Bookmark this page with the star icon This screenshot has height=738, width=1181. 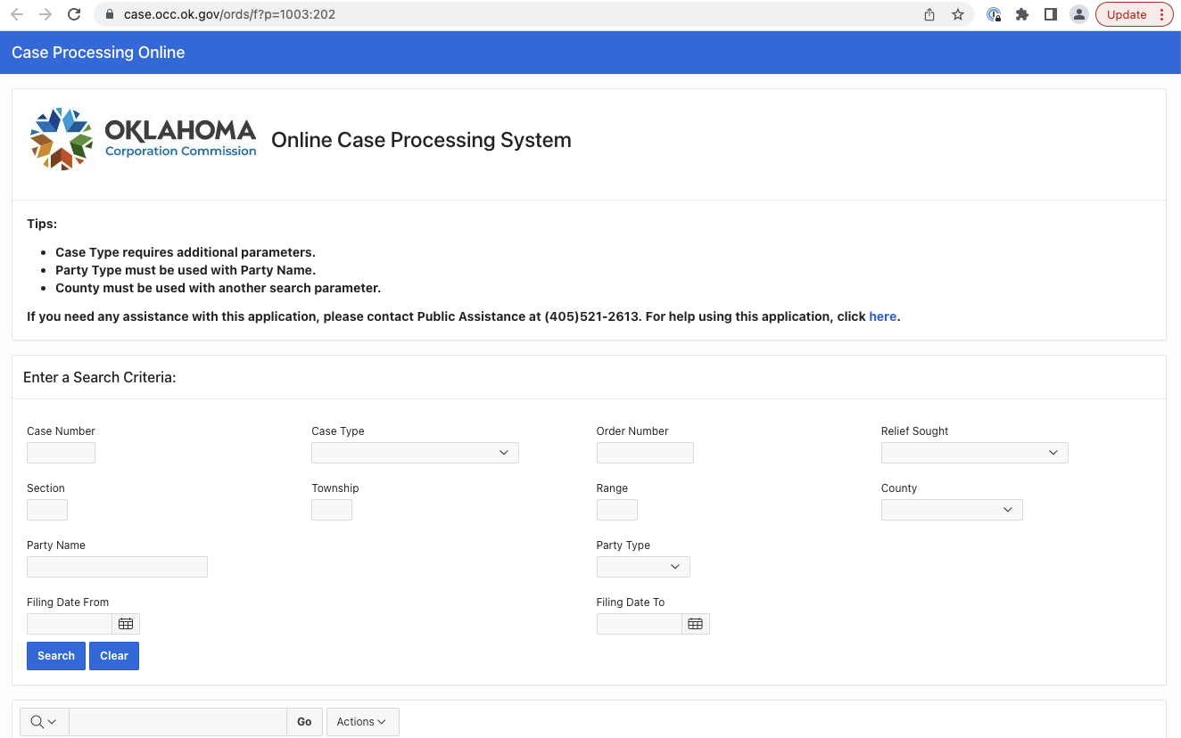958,14
